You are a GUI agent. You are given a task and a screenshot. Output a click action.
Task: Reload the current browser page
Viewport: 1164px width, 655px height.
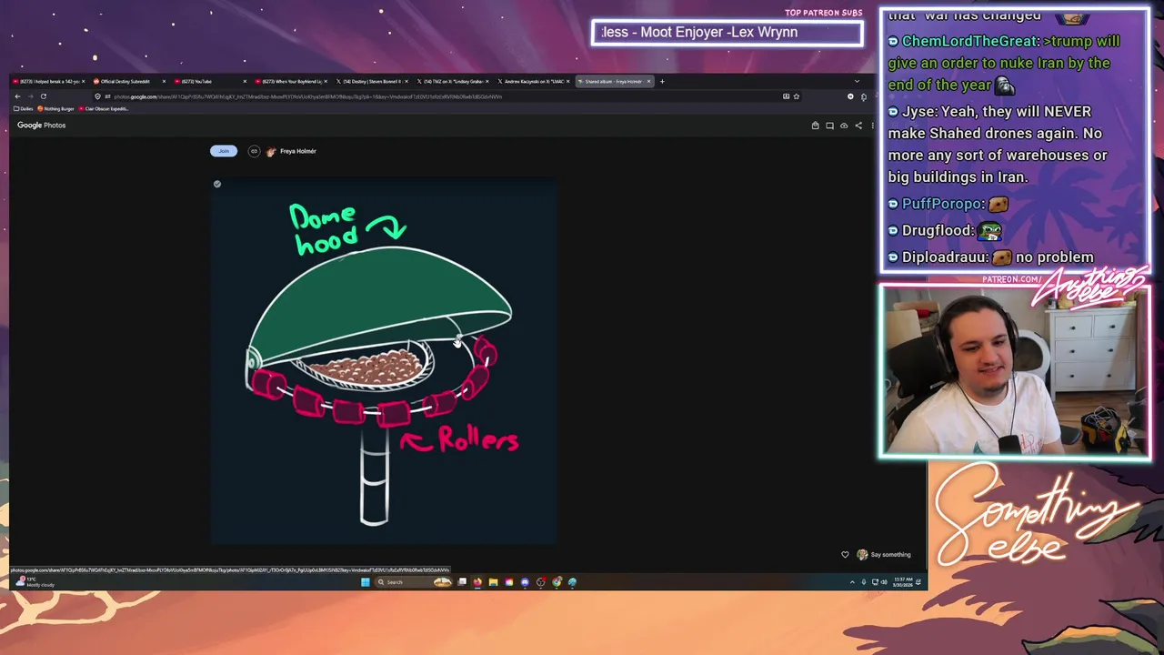43,96
